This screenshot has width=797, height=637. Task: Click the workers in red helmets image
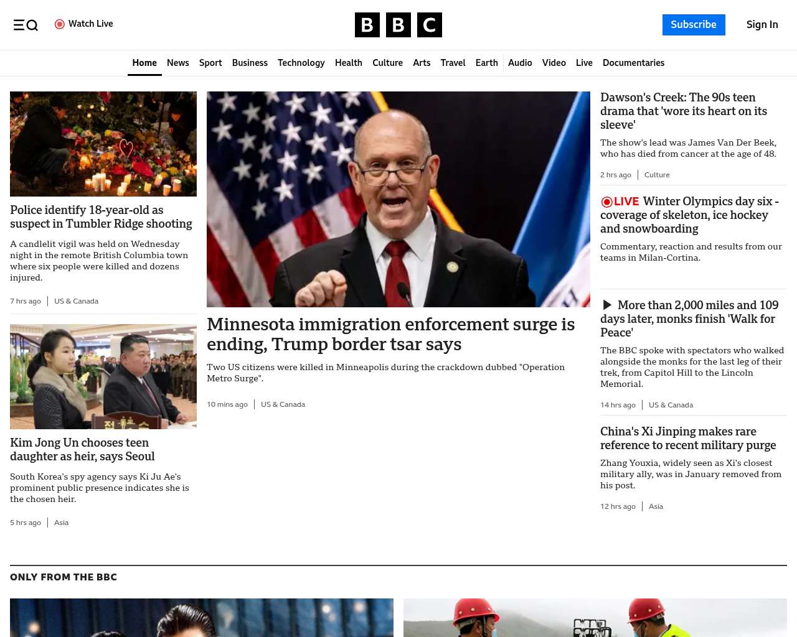click(595, 618)
